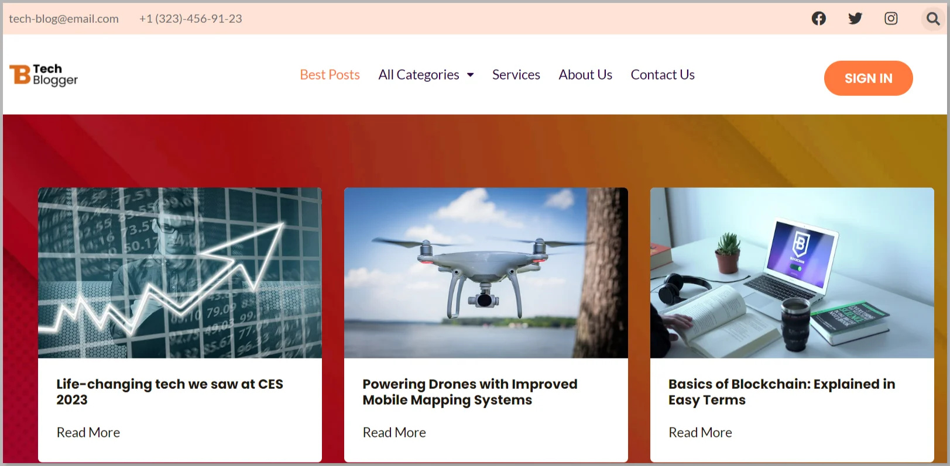Click the Tech Blogger logo
The width and height of the screenshot is (950, 466).
pos(43,75)
